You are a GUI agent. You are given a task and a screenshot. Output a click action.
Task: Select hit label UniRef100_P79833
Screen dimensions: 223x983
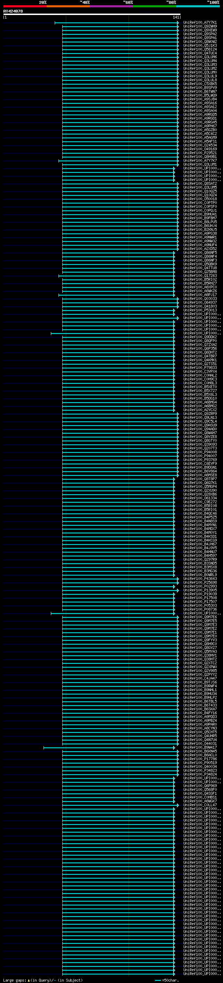pyautogui.click(x=200, y=368)
